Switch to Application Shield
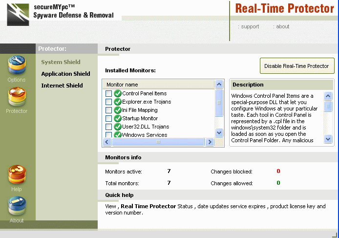The height and width of the screenshot is (238, 339). tap(66, 74)
